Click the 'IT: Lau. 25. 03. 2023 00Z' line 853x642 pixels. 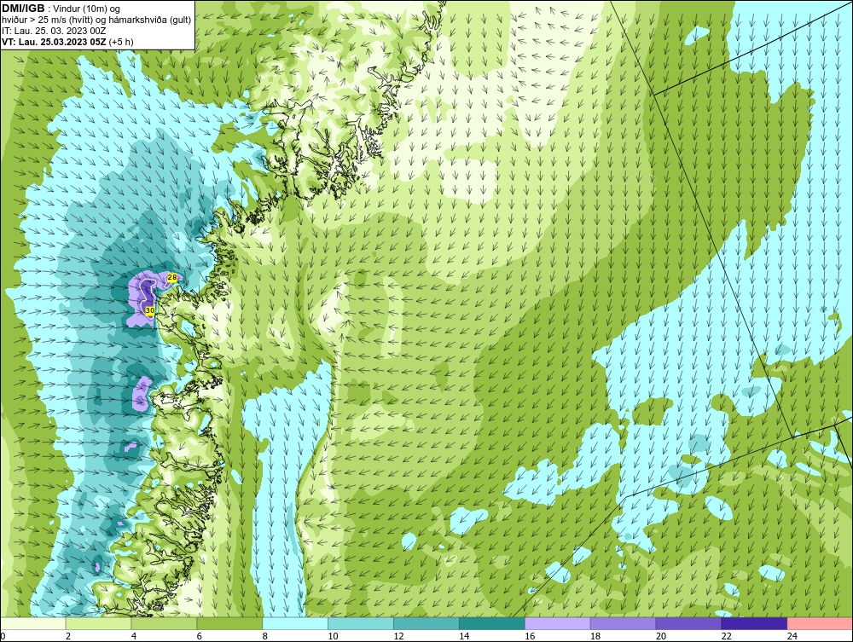[x=53, y=31]
